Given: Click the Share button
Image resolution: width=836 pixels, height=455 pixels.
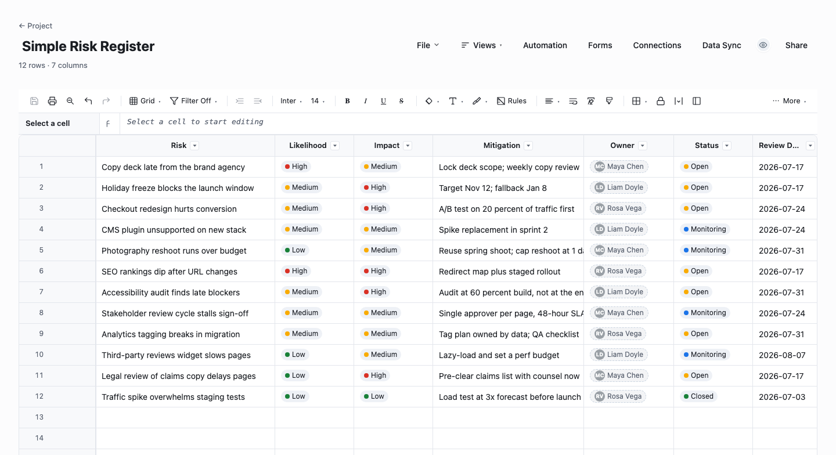Looking at the screenshot, I should pos(797,45).
